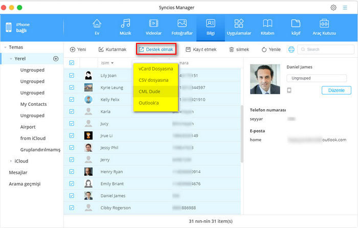Click Yenile to refresh list
This screenshot has height=228, width=358.
tap(271, 50)
